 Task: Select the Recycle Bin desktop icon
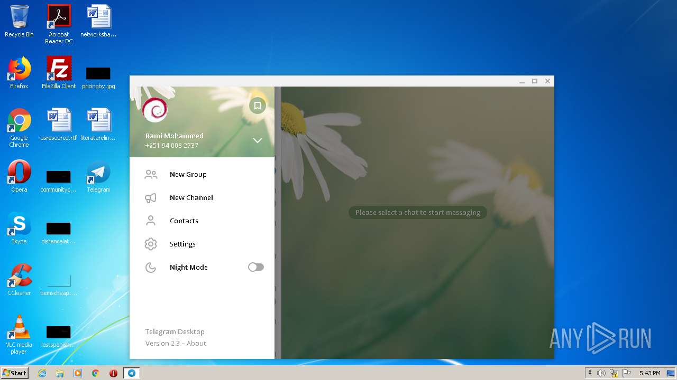tap(19, 22)
